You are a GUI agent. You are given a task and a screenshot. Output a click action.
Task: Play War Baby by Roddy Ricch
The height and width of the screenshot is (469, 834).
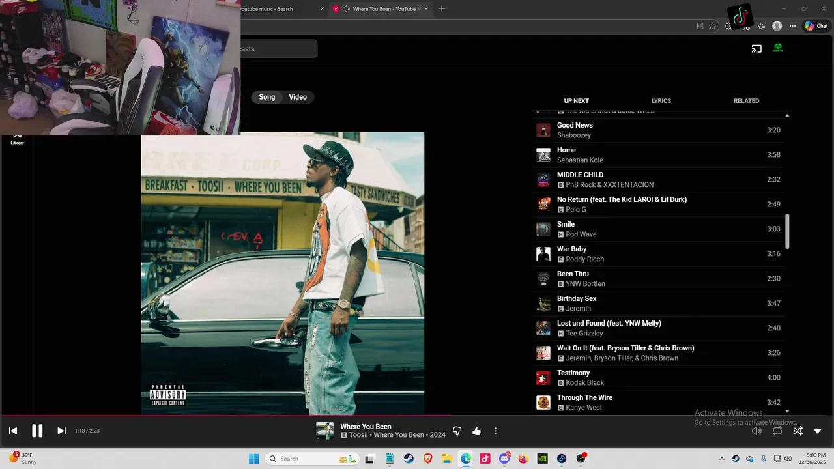point(659,254)
